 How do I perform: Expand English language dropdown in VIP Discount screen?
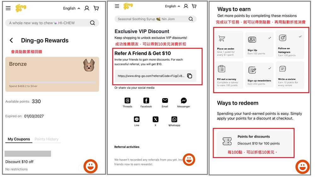[172, 6]
